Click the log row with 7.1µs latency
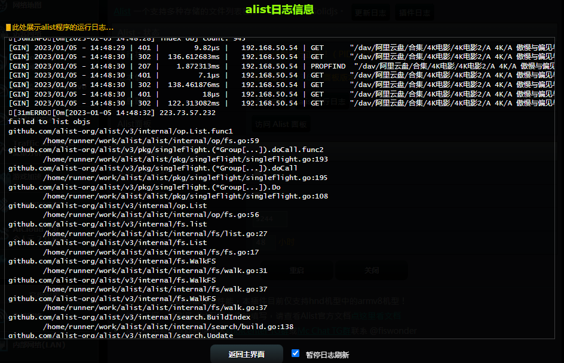The height and width of the screenshot is (363, 564). 281,75
